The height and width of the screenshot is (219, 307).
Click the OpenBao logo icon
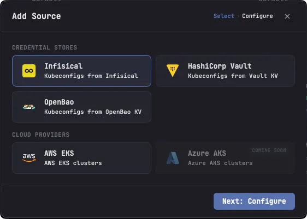(29, 107)
